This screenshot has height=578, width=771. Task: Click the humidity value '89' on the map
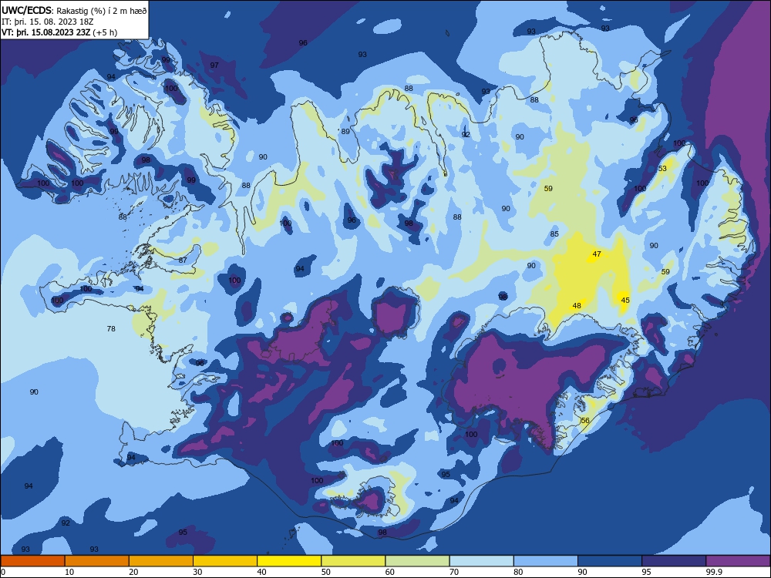(x=345, y=131)
